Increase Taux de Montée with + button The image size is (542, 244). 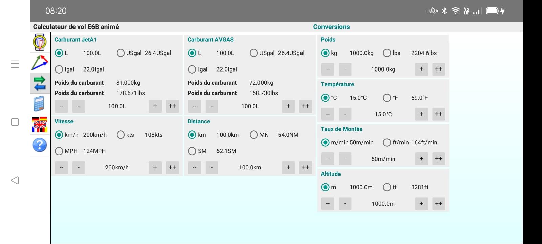pos(421,159)
